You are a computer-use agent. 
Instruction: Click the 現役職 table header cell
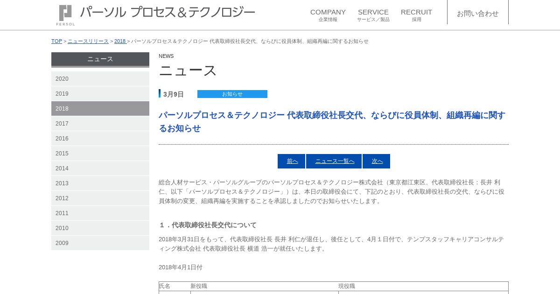pos(423,286)
